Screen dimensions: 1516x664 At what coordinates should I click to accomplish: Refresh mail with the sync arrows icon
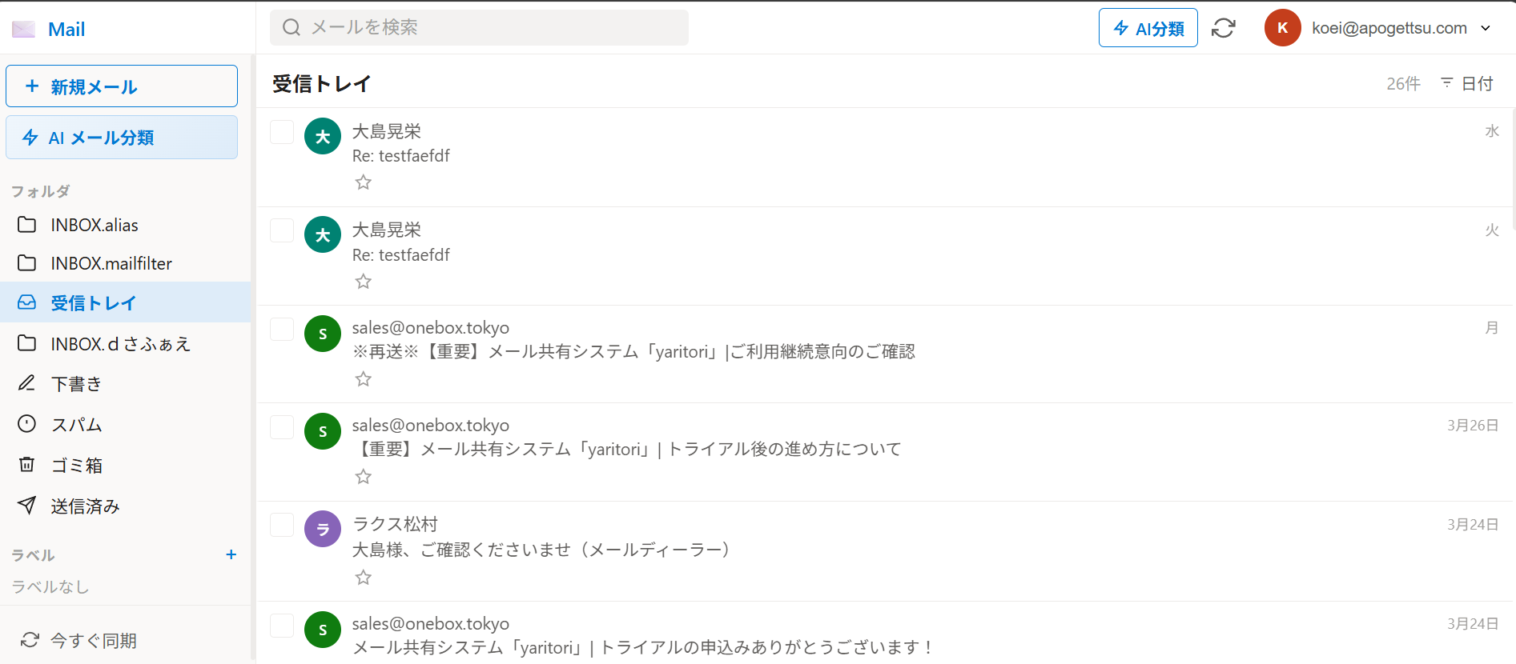click(1223, 27)
